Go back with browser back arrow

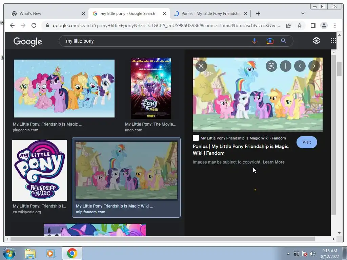click(12, 25)
